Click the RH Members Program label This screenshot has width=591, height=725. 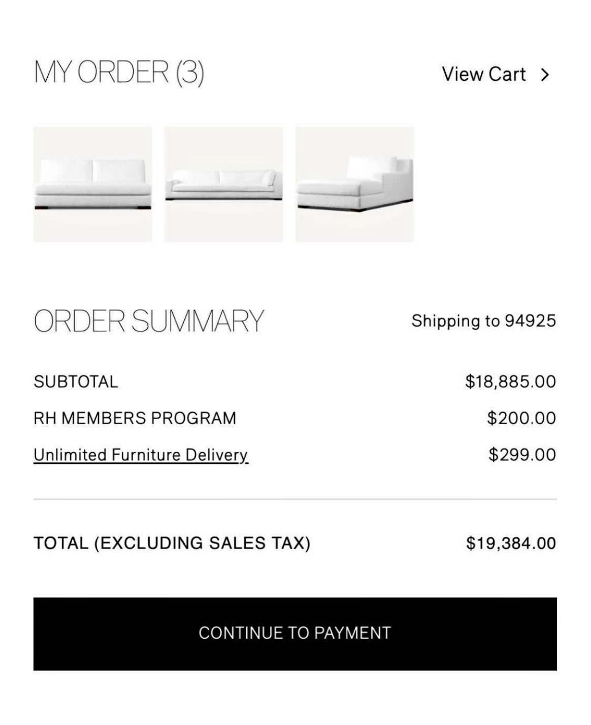click(135, 418)
